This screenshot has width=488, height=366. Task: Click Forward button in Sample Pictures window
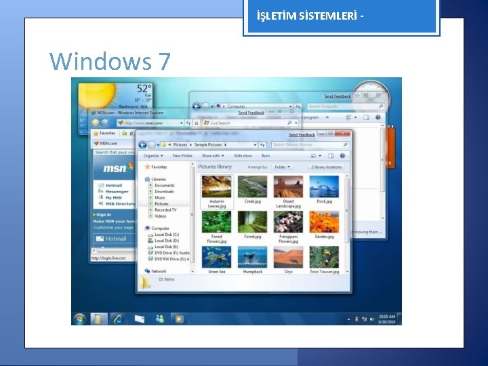pos(152,145)
